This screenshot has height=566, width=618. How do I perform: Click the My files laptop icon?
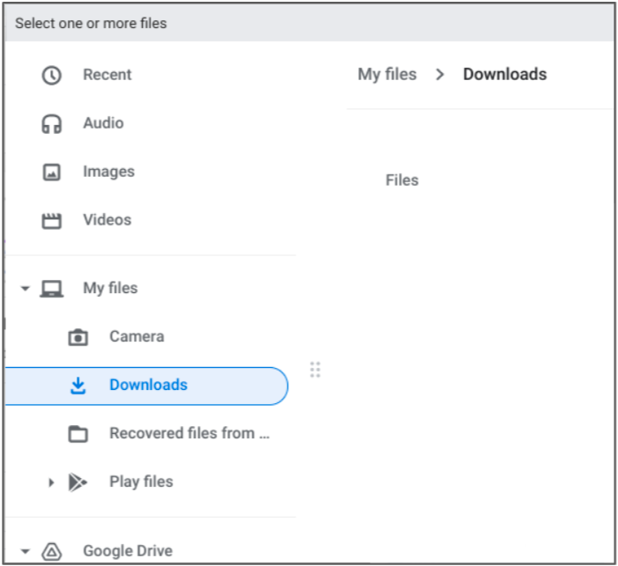[52, 289]
